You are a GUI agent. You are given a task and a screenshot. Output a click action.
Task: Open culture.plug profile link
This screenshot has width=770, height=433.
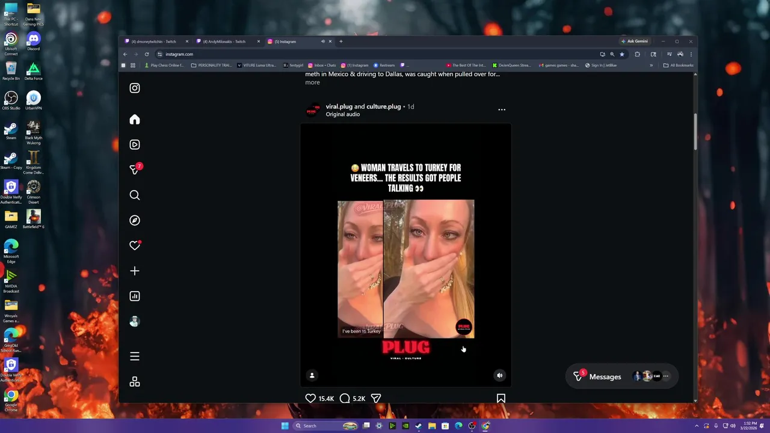tap(384, 106)
